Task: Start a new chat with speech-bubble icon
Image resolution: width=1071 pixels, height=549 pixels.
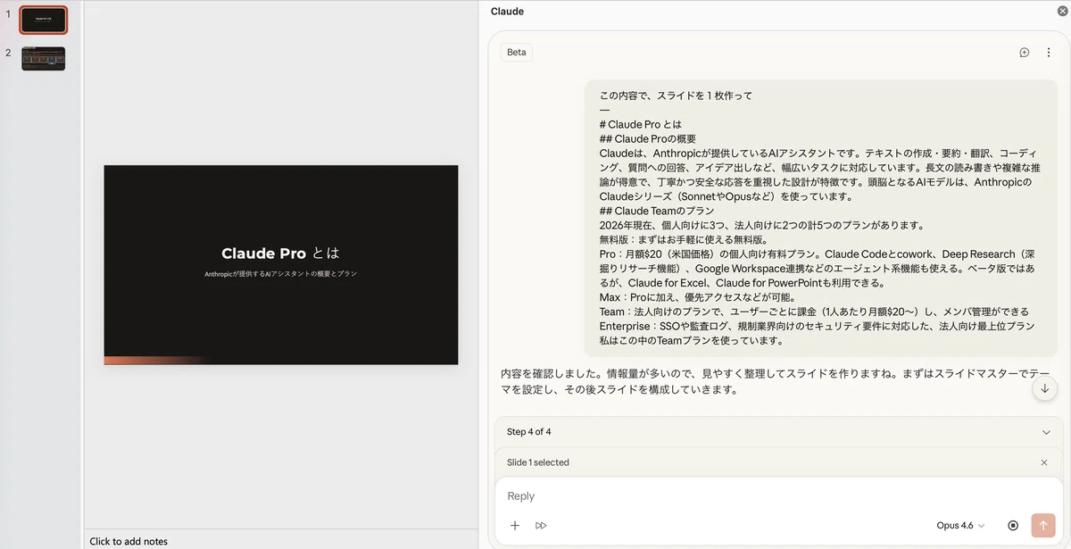Action: coord(1025,53)
